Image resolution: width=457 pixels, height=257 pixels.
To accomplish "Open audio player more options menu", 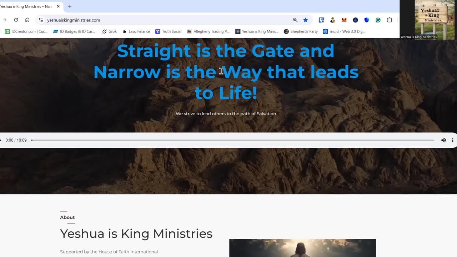I will click(x=452, y=140).
